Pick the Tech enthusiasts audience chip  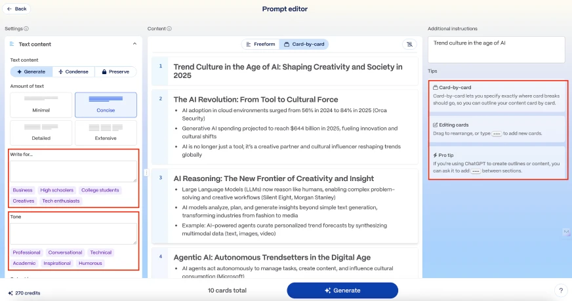tap(61, 201)
